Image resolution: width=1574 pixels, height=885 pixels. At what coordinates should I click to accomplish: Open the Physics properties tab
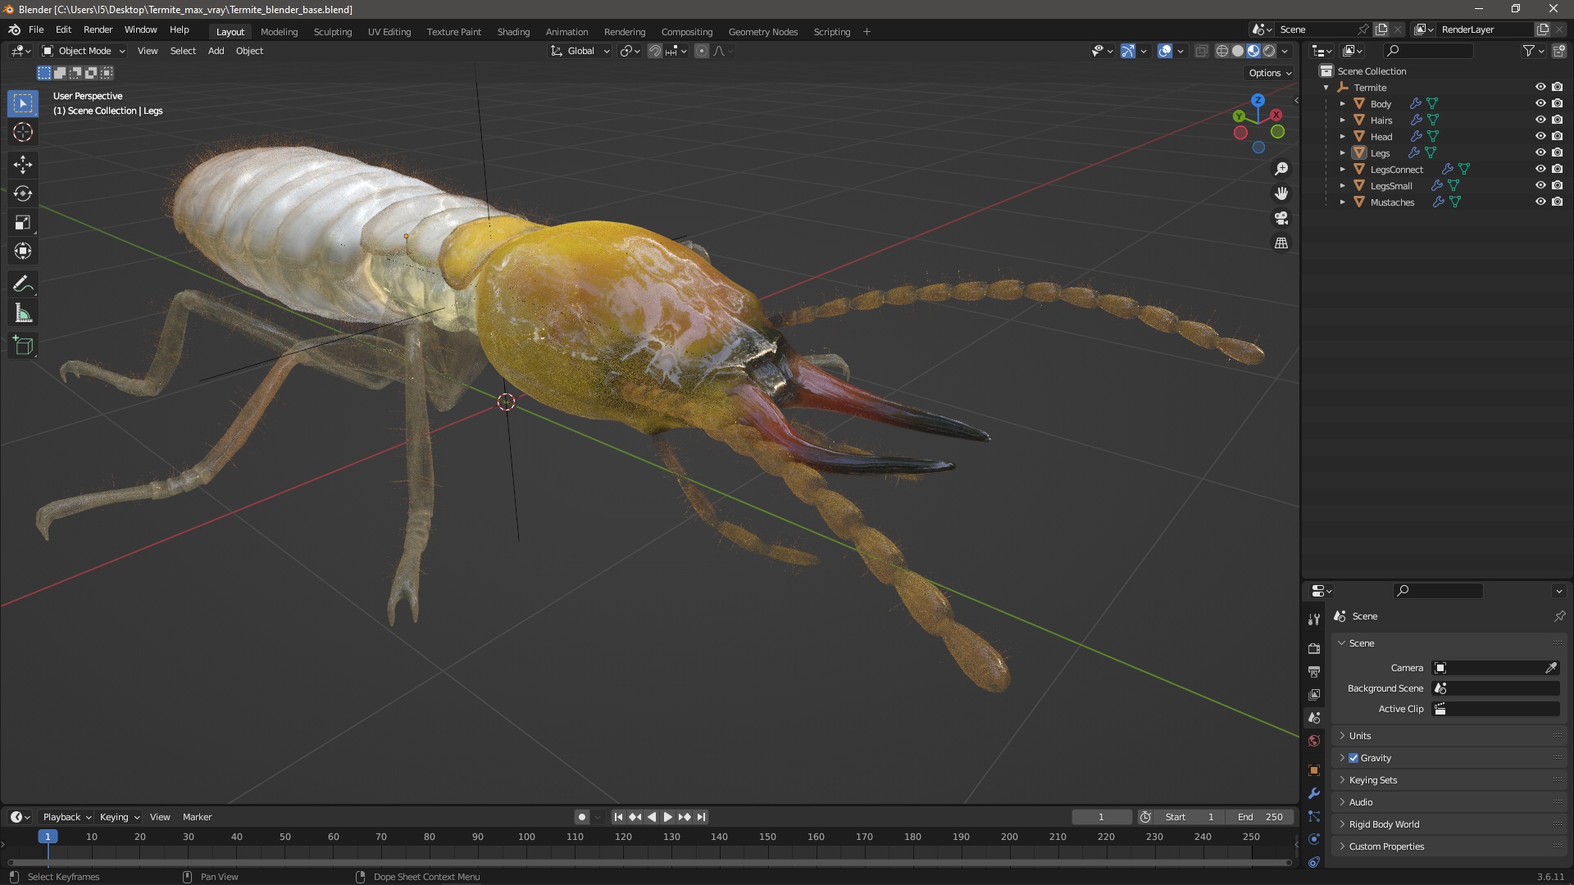1314,839
